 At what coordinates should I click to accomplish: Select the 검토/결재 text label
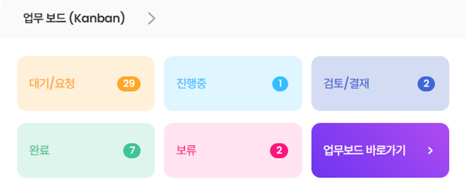pyautogui.click(x=346, y=84)
